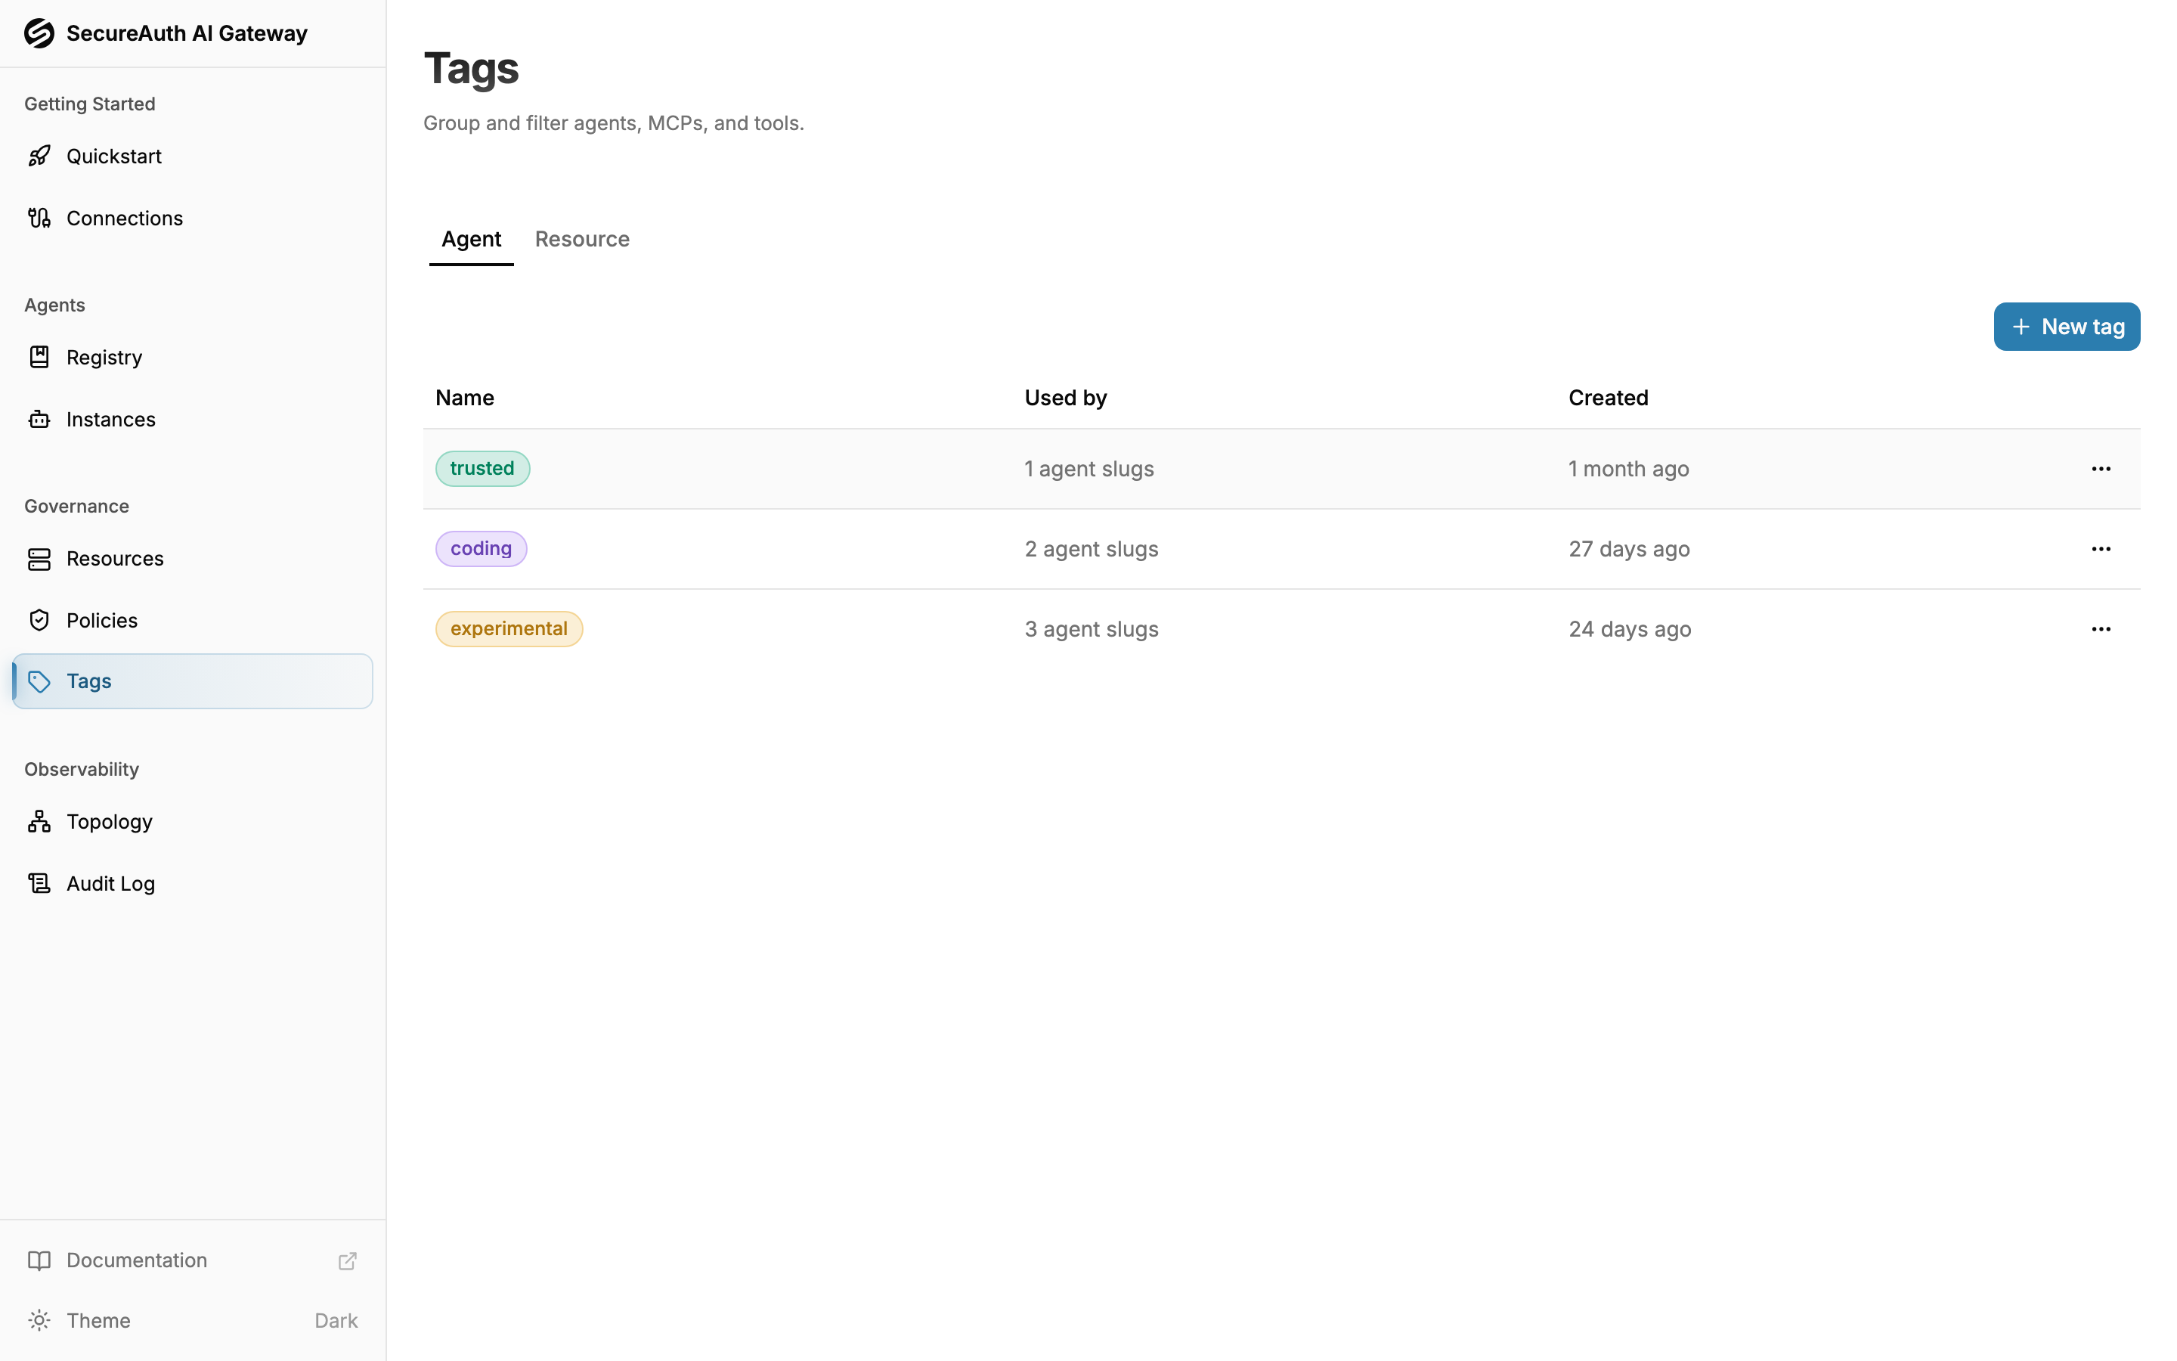Toggle the theme to Dark
The image size is (2177, 1361).
(193, 1320)
